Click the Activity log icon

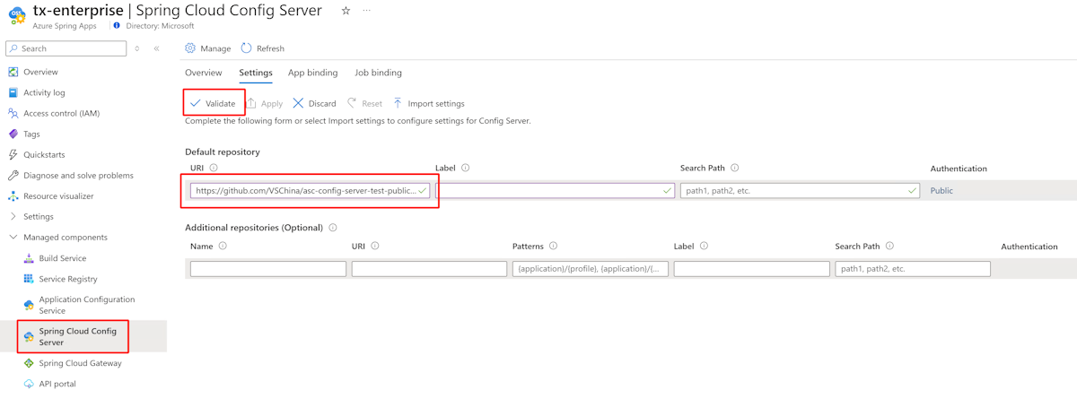[13, 92]
